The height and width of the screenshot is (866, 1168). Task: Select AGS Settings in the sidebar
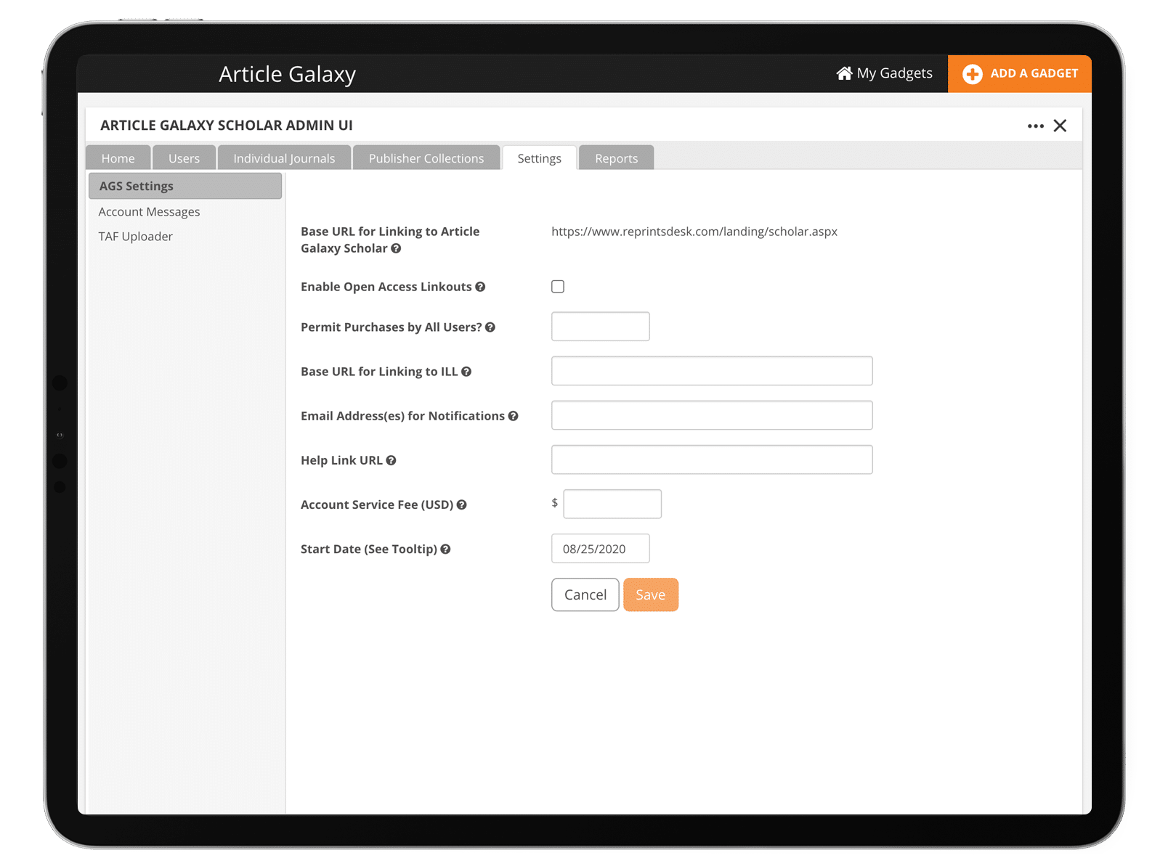pyautogui.click(x=185, y=186)
